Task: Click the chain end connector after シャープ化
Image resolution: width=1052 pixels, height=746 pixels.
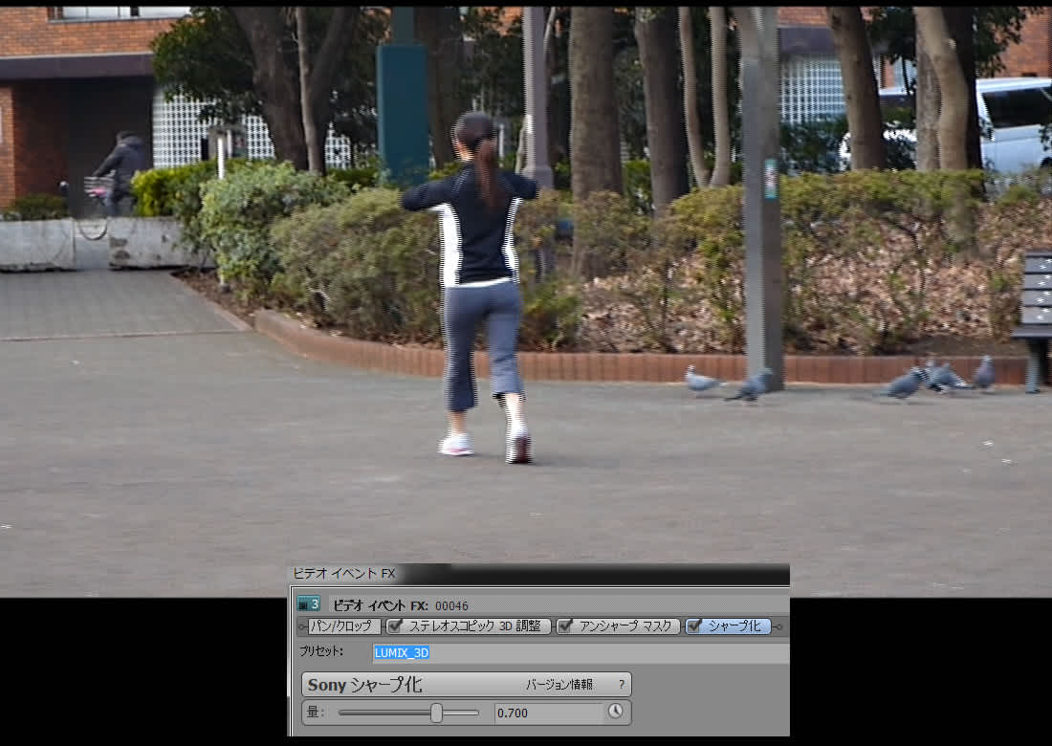Action: 779,626
